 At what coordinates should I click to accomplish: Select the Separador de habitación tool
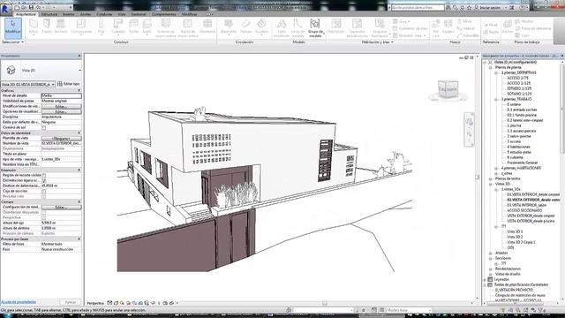357,27
